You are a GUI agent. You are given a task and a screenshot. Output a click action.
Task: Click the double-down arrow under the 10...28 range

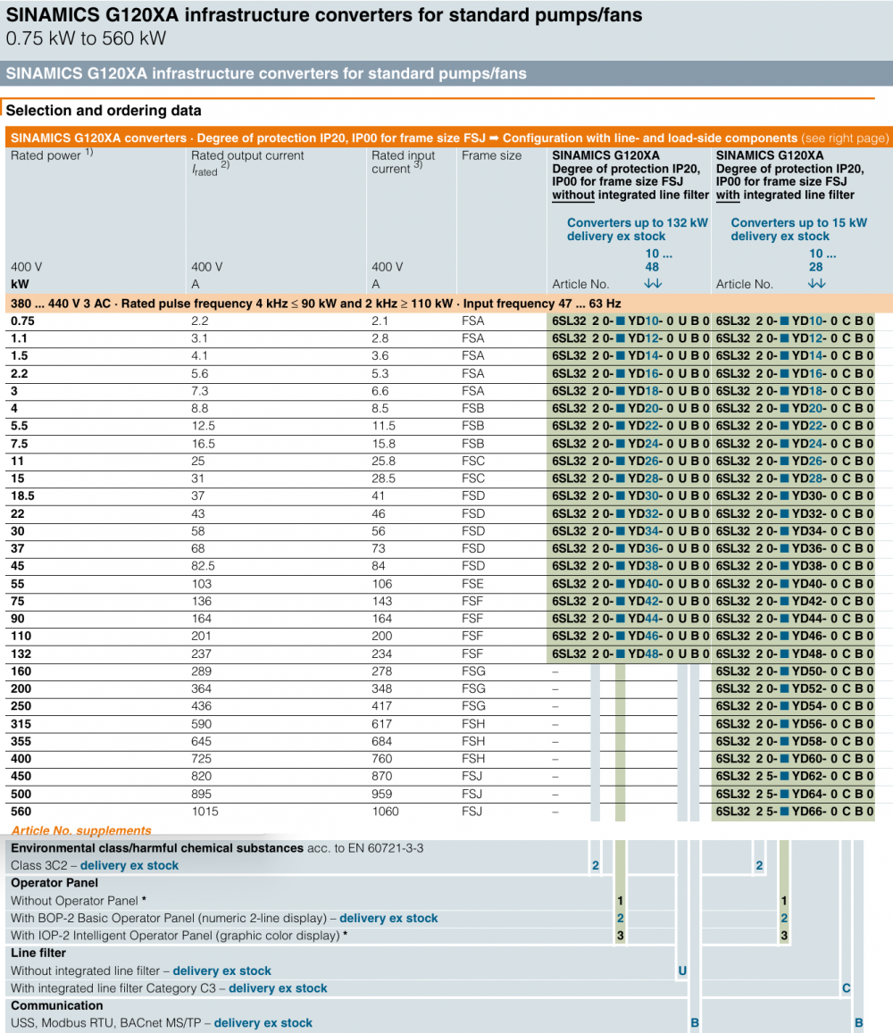click(816, 284)
